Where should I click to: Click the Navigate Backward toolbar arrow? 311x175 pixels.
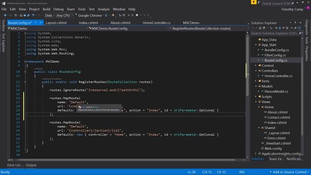point(5,15)
